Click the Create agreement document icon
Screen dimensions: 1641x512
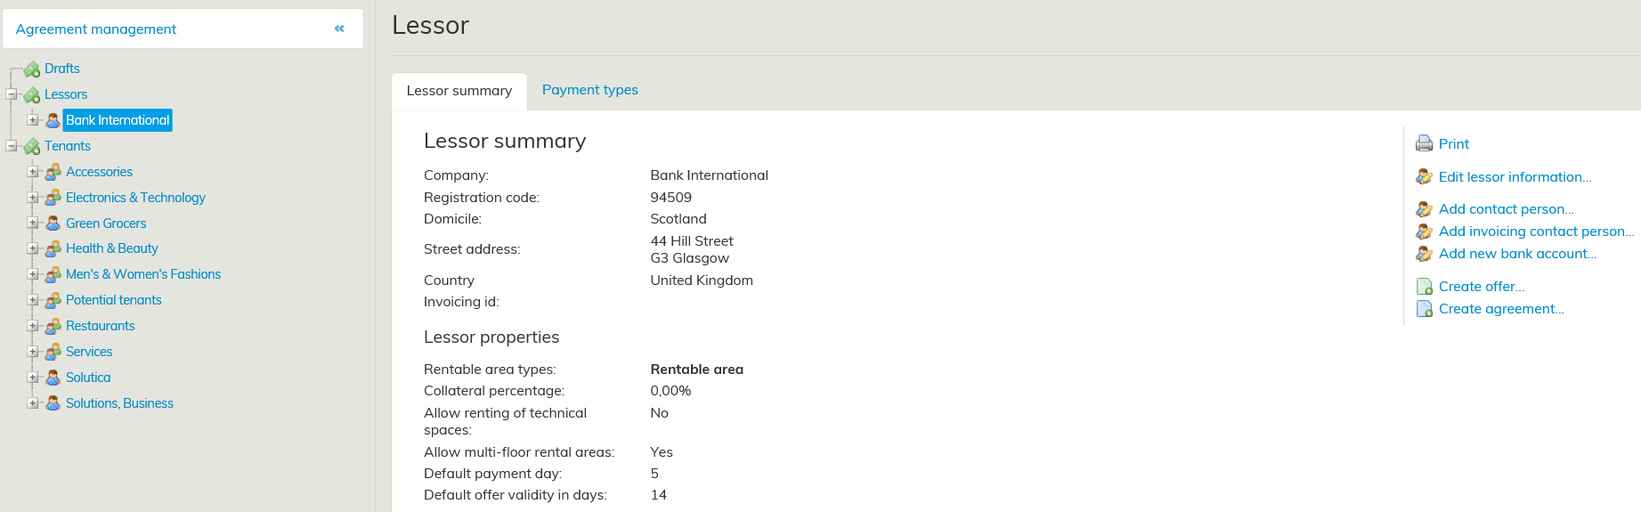1424,309
